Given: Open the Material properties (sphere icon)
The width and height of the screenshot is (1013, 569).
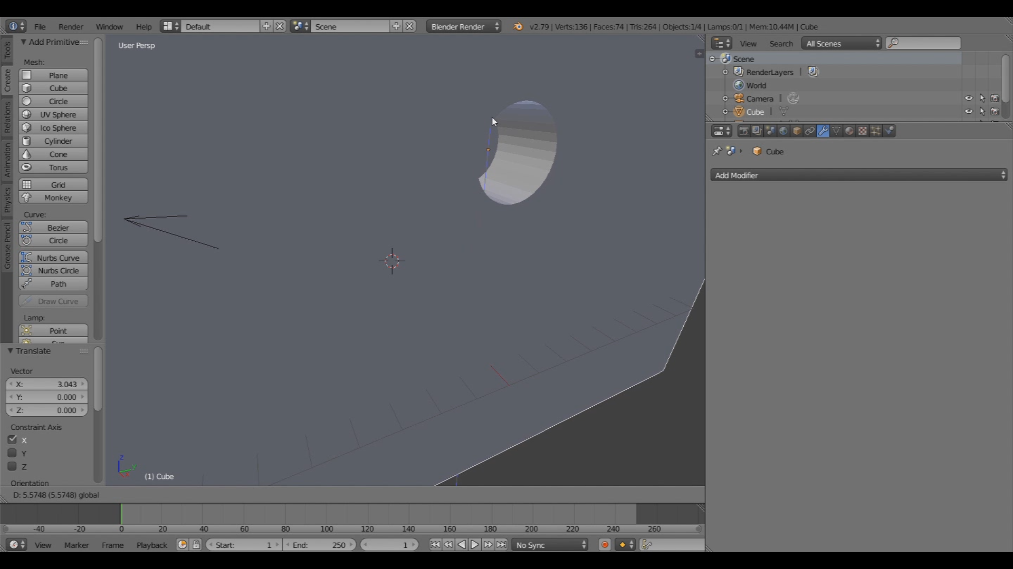Looking at the screenshot, I should pos(849,131).
